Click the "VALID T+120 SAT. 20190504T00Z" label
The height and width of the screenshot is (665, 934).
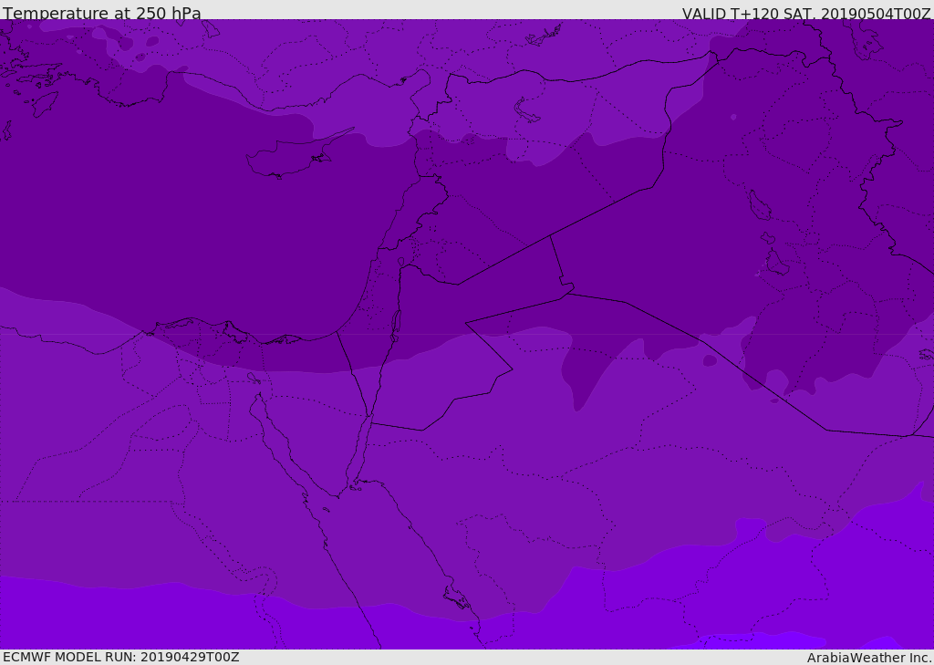(806, 14)
